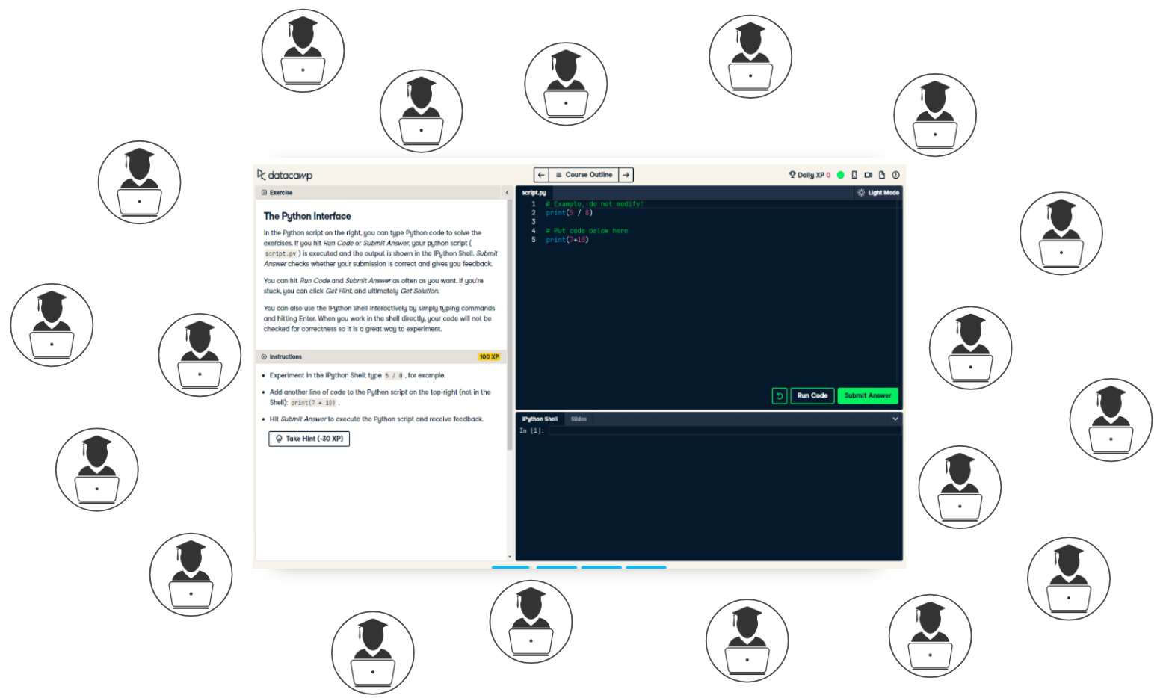Click the Daily XP trophy icon

tap(792, 175)
